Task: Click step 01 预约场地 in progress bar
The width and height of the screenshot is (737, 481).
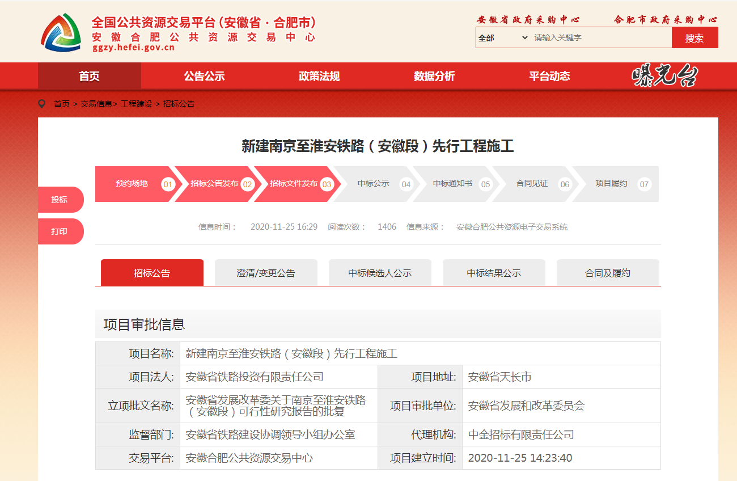Action: click(135, 184)
